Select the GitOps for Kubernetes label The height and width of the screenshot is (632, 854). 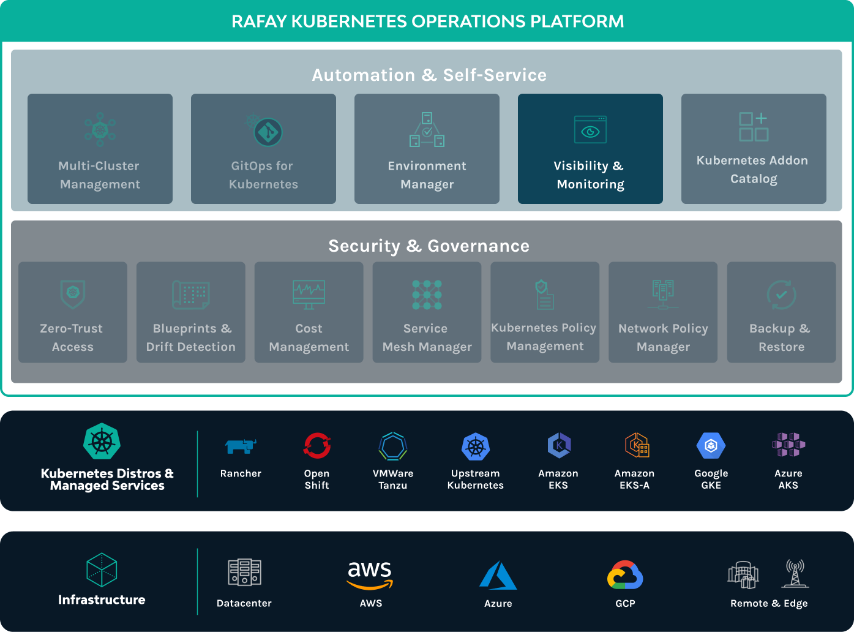[263, 175]
